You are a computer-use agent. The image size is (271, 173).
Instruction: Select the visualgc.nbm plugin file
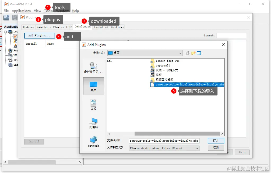[187, 84]
